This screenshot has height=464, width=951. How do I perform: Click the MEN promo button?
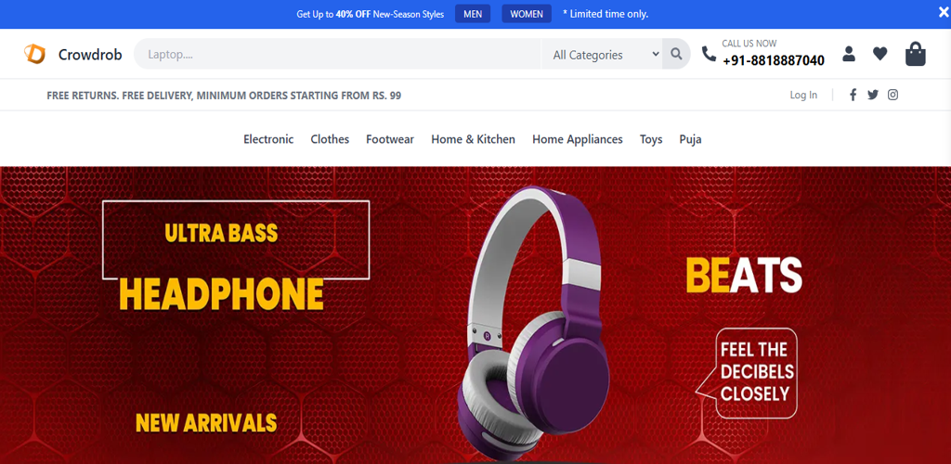pyautogui.click(x=473, y=14)
